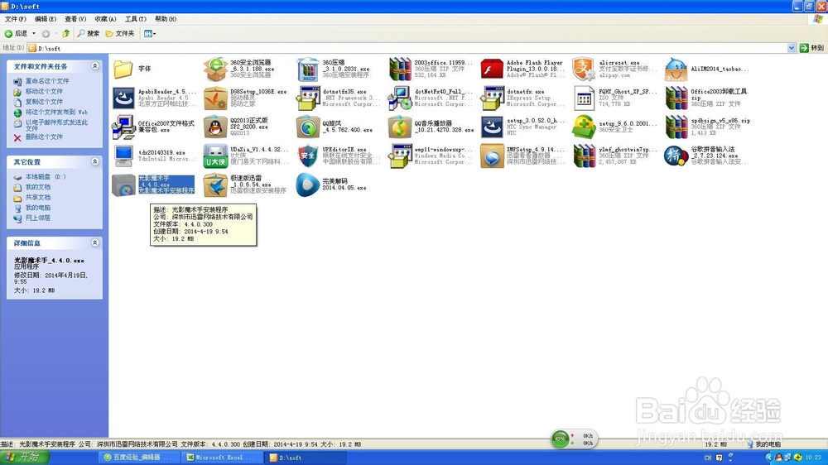Select the dotnetfx.exe IExpress Setup icon
The image size is (828, 465).
point(492,98)
